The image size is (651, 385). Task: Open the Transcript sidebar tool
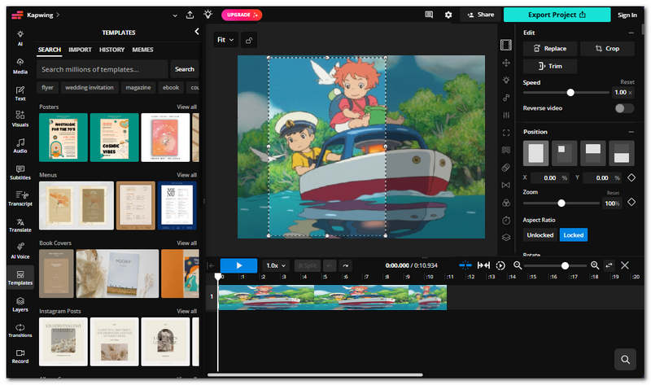[x=20, y=199]
